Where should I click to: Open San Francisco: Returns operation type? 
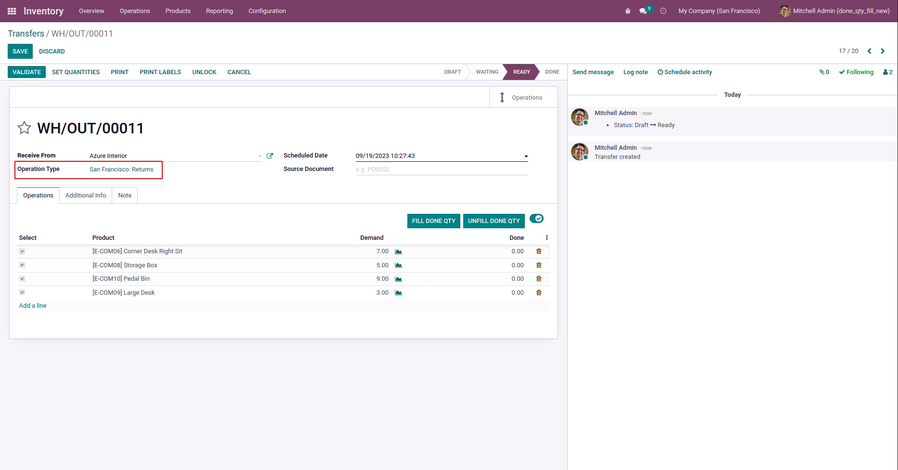(121, 170)
